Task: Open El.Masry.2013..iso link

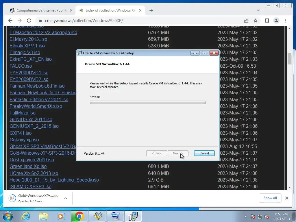Action: (28, 39)
